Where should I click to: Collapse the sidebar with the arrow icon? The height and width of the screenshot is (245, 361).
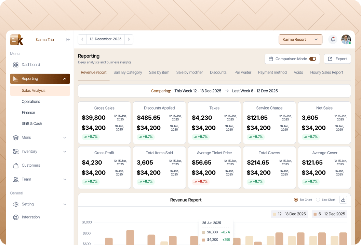(x=68, y=40)
